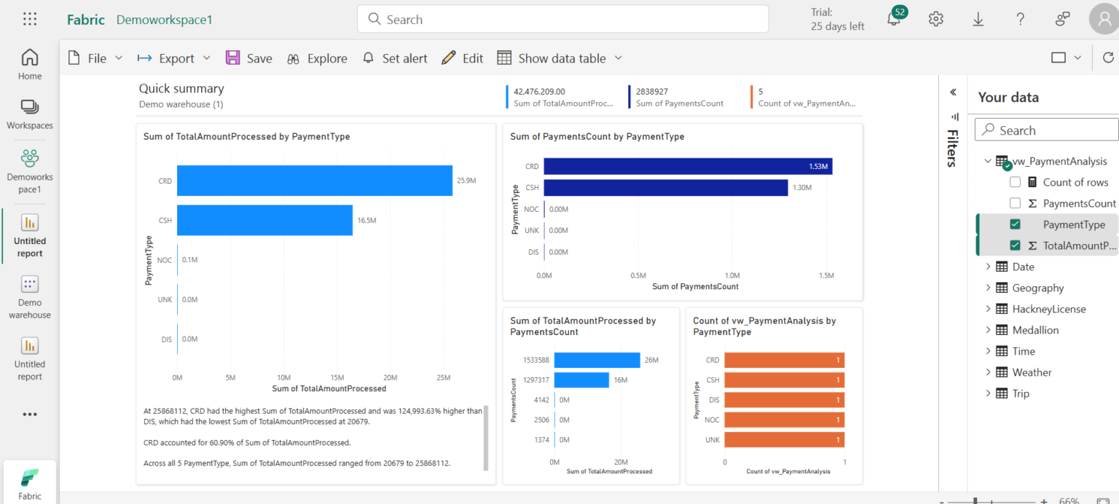Image resolution: width=1119 pixels, height=504 pixels.
Task: Expand the Weather table
Action: pyautogui.click(x=988, y=372)
